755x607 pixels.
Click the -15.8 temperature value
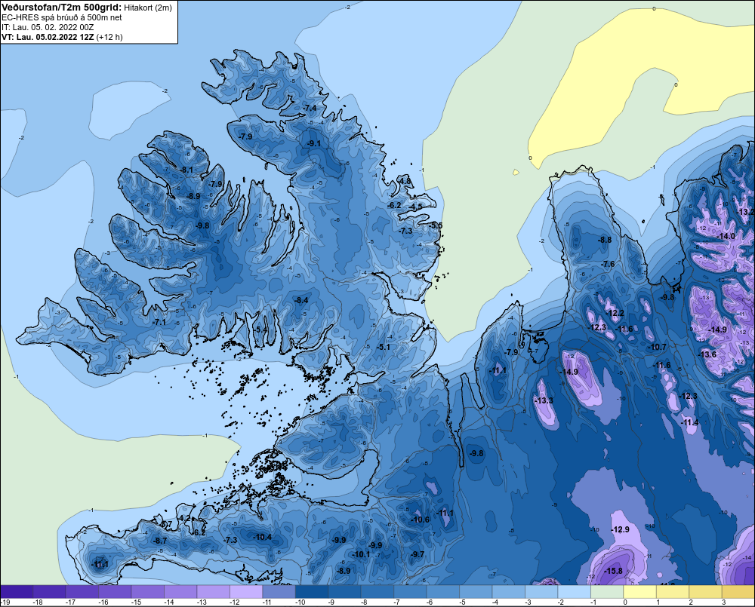(613, 571)
